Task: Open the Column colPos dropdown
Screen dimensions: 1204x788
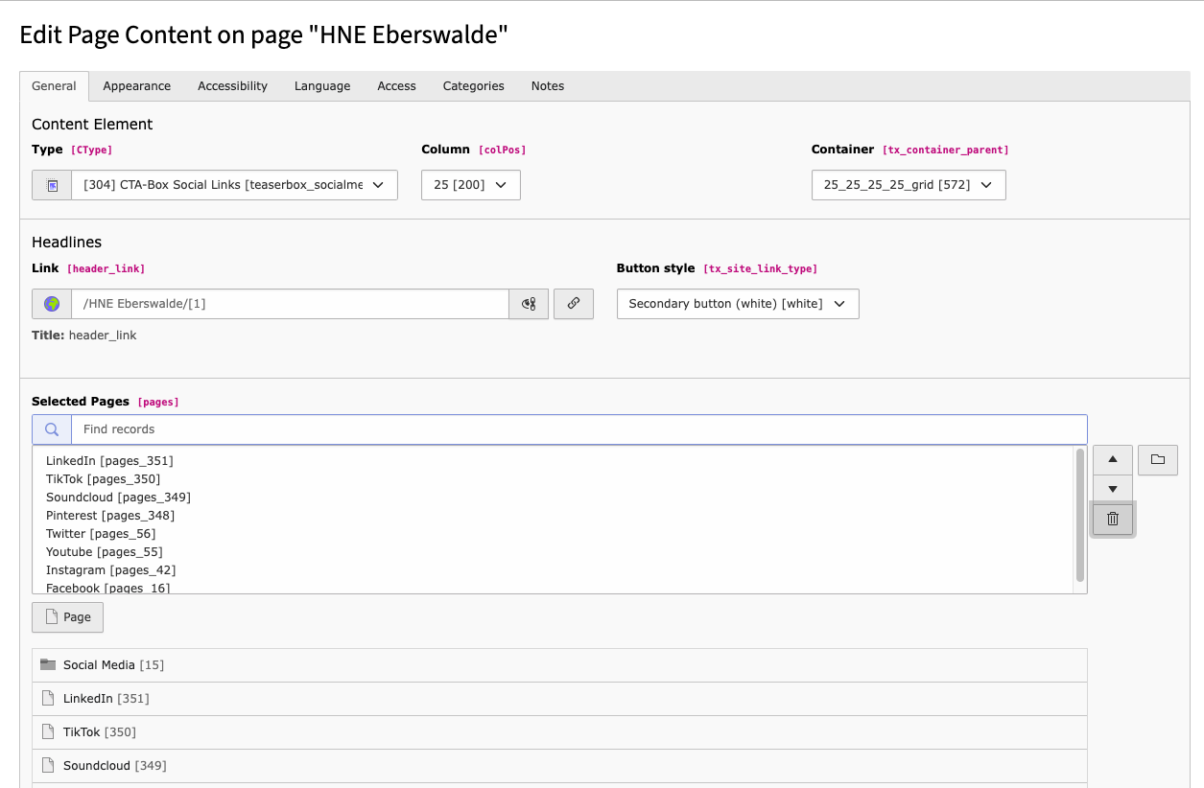Action: (470, 185)
